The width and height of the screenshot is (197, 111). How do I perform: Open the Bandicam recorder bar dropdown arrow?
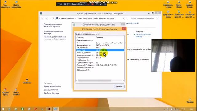pyautogui.click(x=58, y=4)
